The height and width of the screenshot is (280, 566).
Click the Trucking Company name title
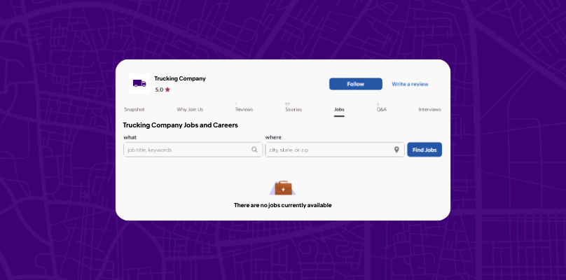click(x=180, y=78)
